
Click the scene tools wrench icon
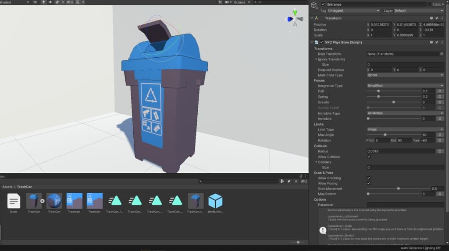(220, 2)
